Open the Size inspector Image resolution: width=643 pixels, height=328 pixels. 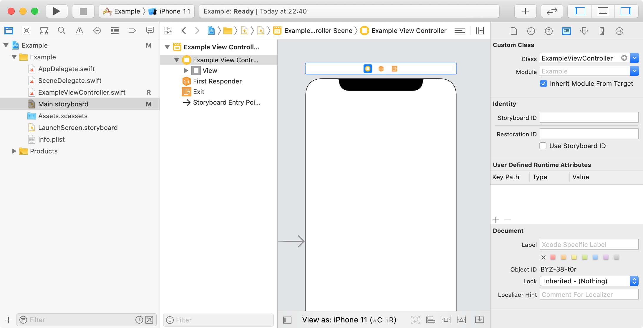(602, 31)
